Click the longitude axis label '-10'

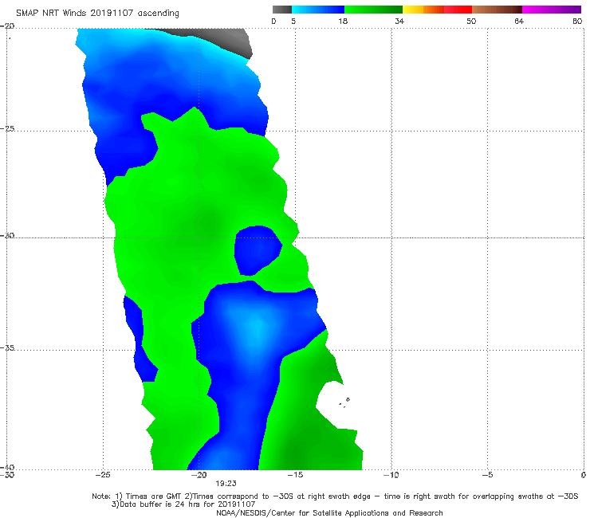[391, 475]
